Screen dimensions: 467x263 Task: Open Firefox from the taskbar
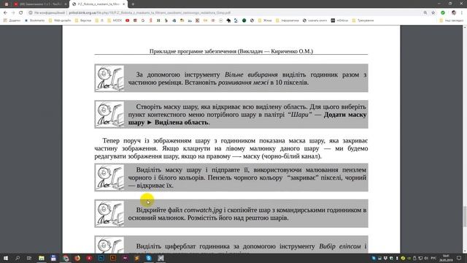coord(77,258)
